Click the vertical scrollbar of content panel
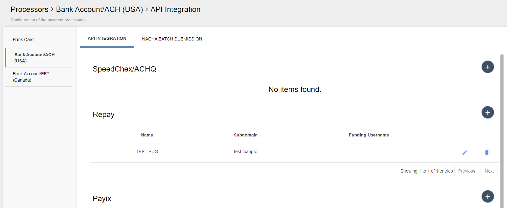The width and height of the screenshot is (507, 208). click(502, 131)
